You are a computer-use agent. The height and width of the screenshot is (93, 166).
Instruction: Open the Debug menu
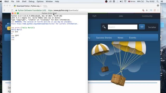[x=31, y=2]
